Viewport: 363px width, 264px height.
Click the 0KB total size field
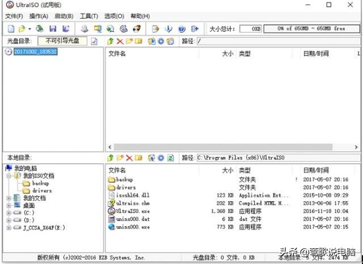coord(251,29)
